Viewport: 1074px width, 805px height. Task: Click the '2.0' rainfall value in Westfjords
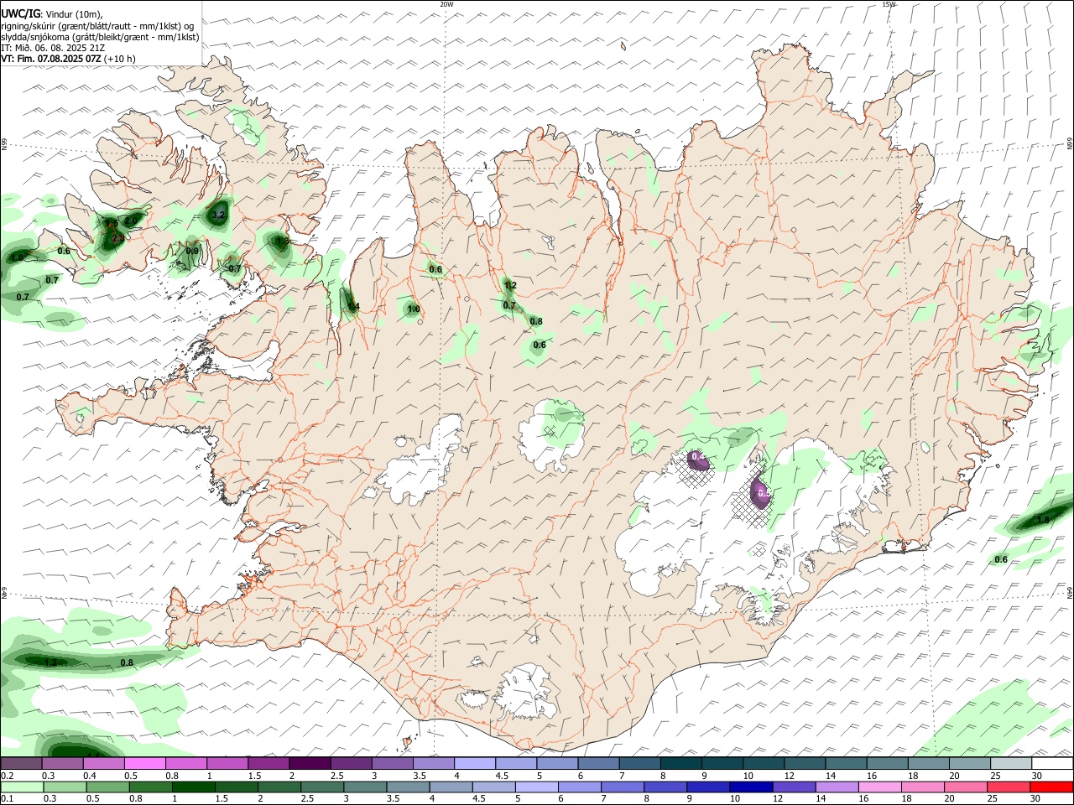pyautogui.click(x=131, y=221)
